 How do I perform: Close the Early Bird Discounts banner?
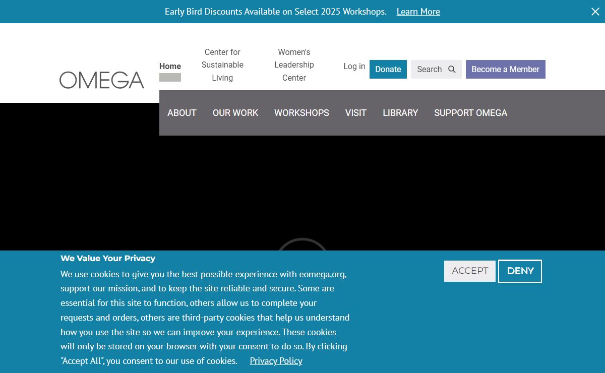(595, 12)
